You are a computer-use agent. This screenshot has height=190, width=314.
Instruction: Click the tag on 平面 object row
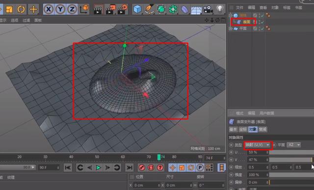pos(268,28)
